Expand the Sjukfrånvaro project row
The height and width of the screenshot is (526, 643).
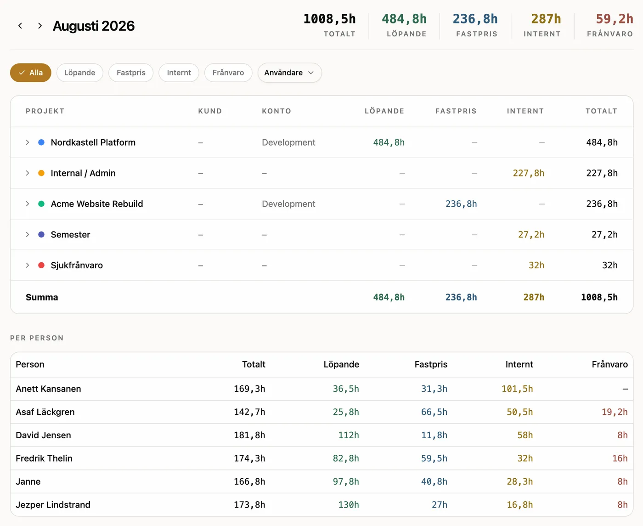(28, 265)
